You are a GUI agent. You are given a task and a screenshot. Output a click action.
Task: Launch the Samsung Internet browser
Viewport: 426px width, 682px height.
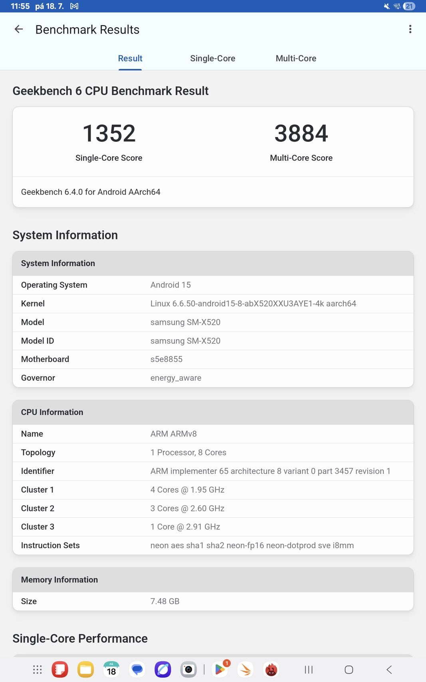coord(163,670)
